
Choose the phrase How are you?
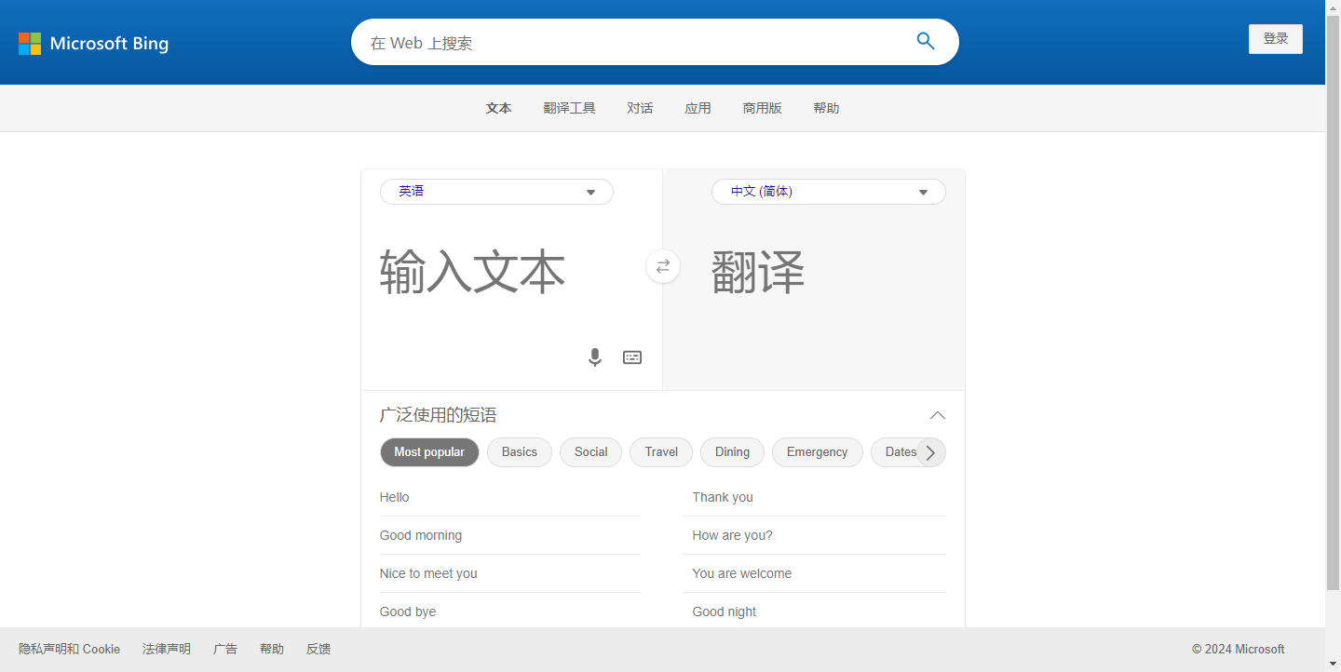[x=815, y=536]
